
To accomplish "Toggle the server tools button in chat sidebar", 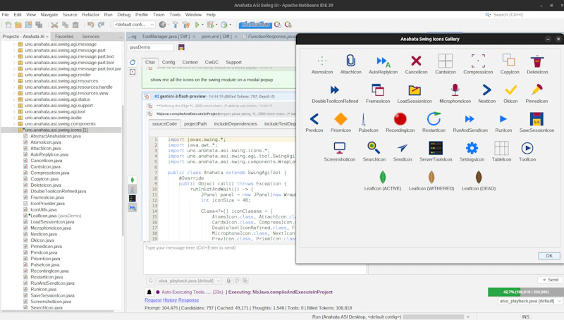I will pos(133,199).
